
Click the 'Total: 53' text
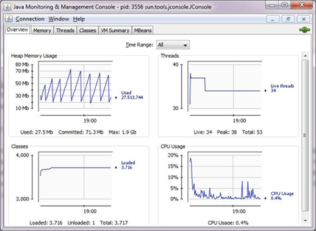coord(252,132)
